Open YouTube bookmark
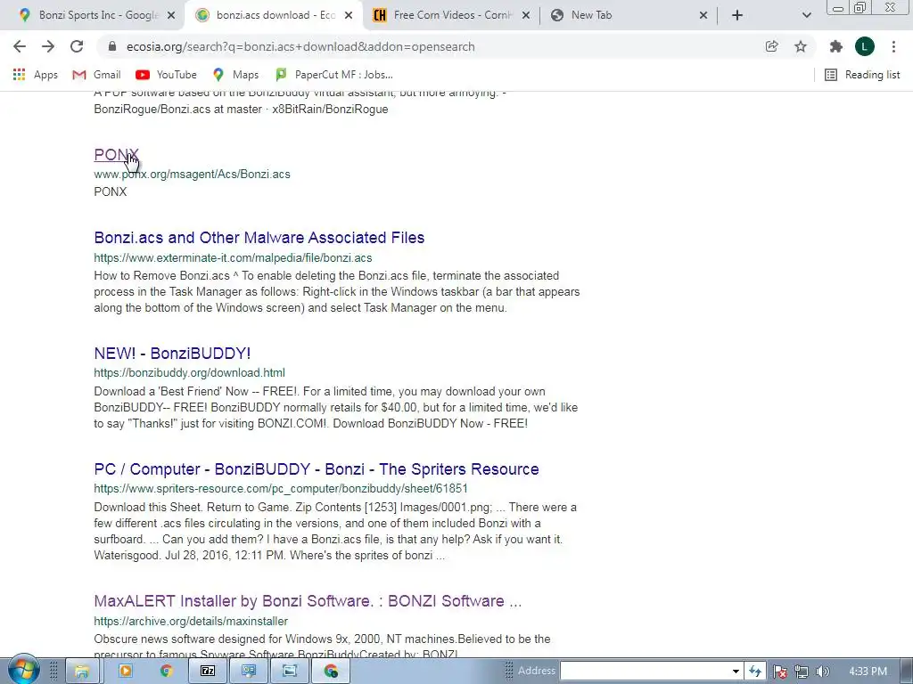The image size is (913, 684). [x=166, y=75]
